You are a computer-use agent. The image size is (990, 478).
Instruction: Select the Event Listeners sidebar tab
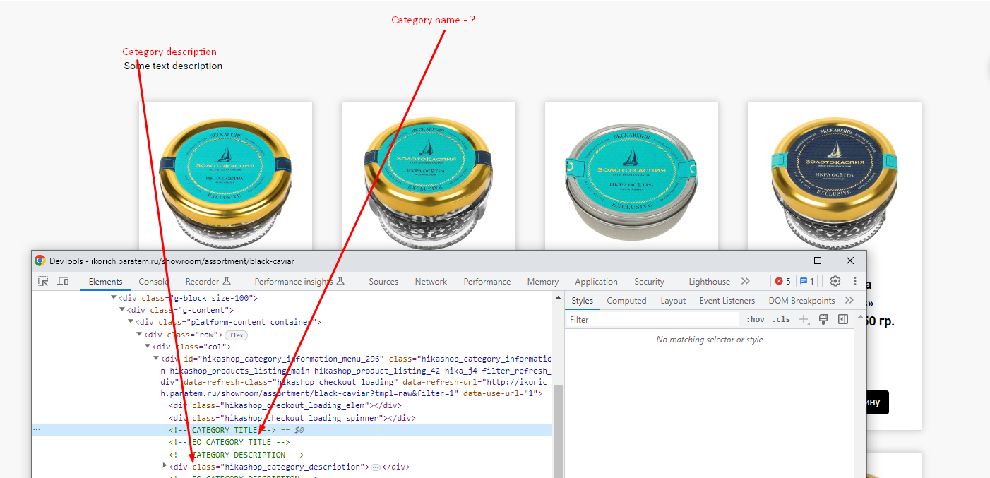(x=727, y=300)
